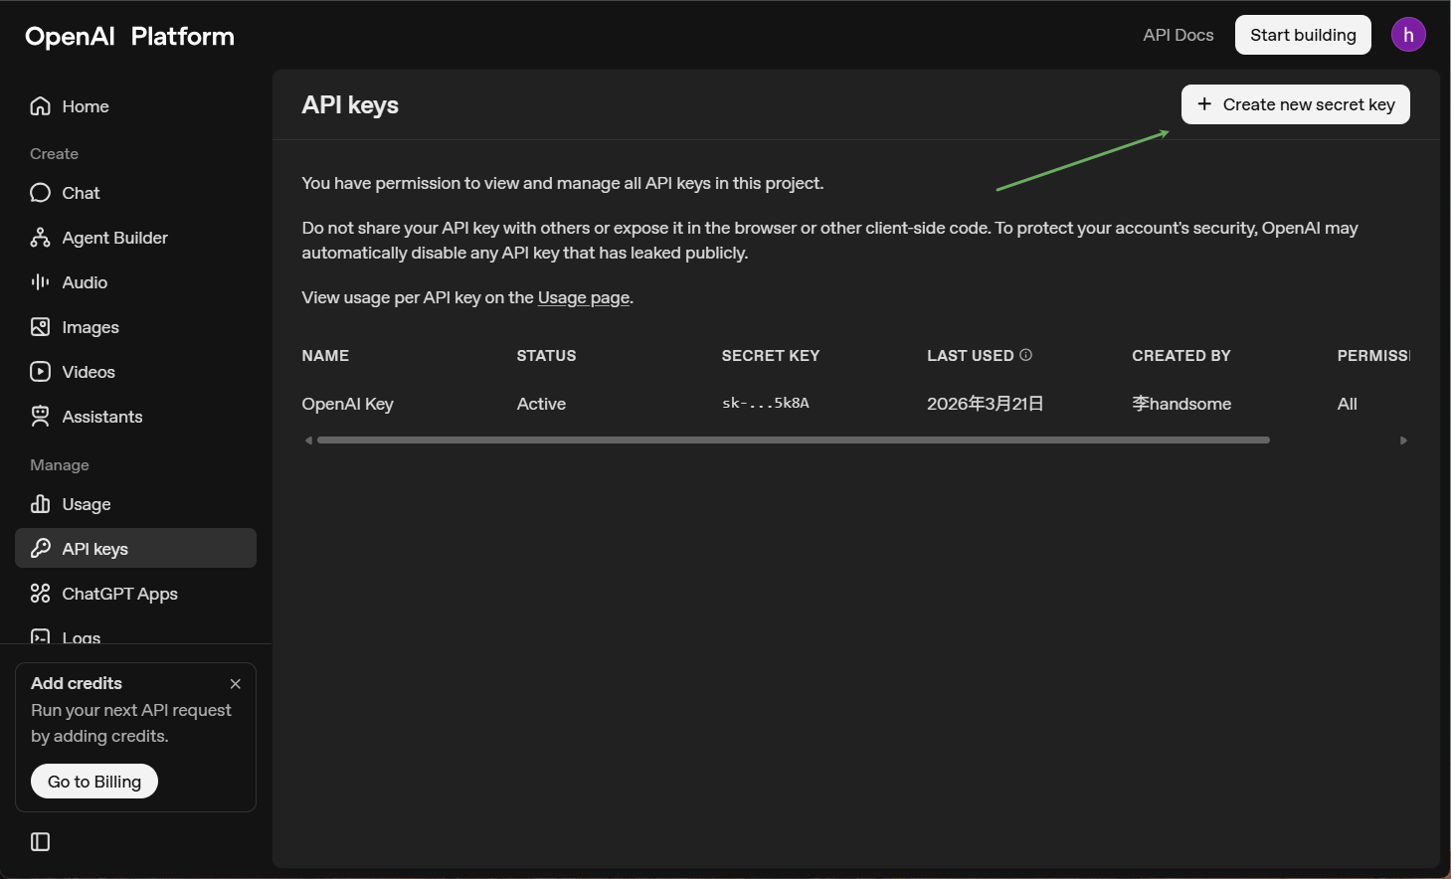The height and width of the screenshot is (879, 1451).
Task: Click the Agent Builder node icon
Action: (40, 238)
